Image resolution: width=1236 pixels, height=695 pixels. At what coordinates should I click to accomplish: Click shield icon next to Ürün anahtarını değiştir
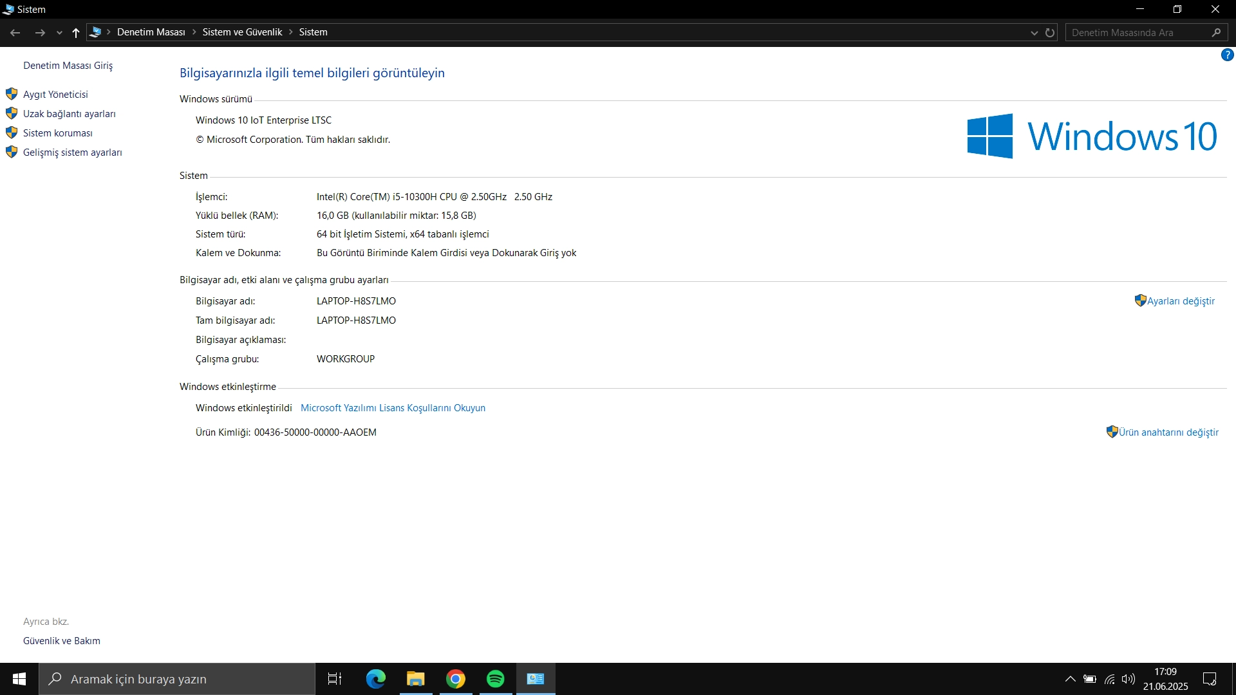click(1112, 432)
